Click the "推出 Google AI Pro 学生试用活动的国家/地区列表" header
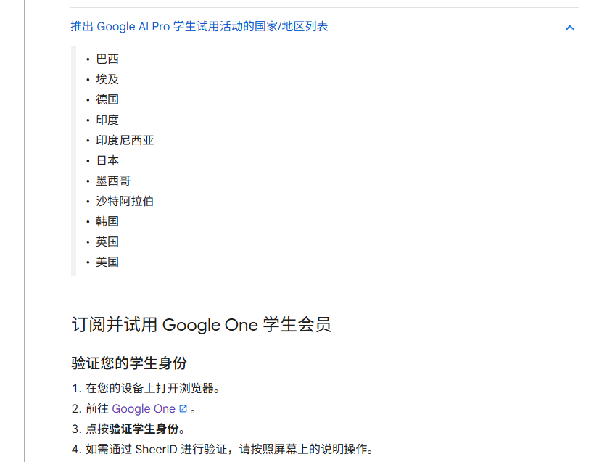The image size is (607, 462). pyautogui.click(x=199, y=27)
